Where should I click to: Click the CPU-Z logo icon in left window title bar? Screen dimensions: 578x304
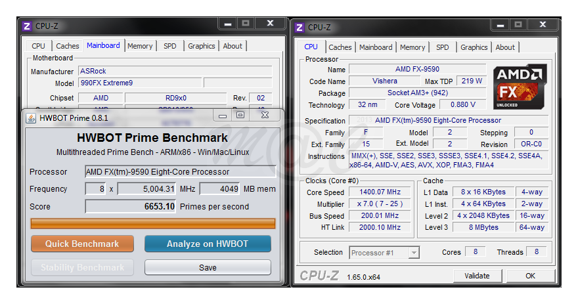coord(27,26)
